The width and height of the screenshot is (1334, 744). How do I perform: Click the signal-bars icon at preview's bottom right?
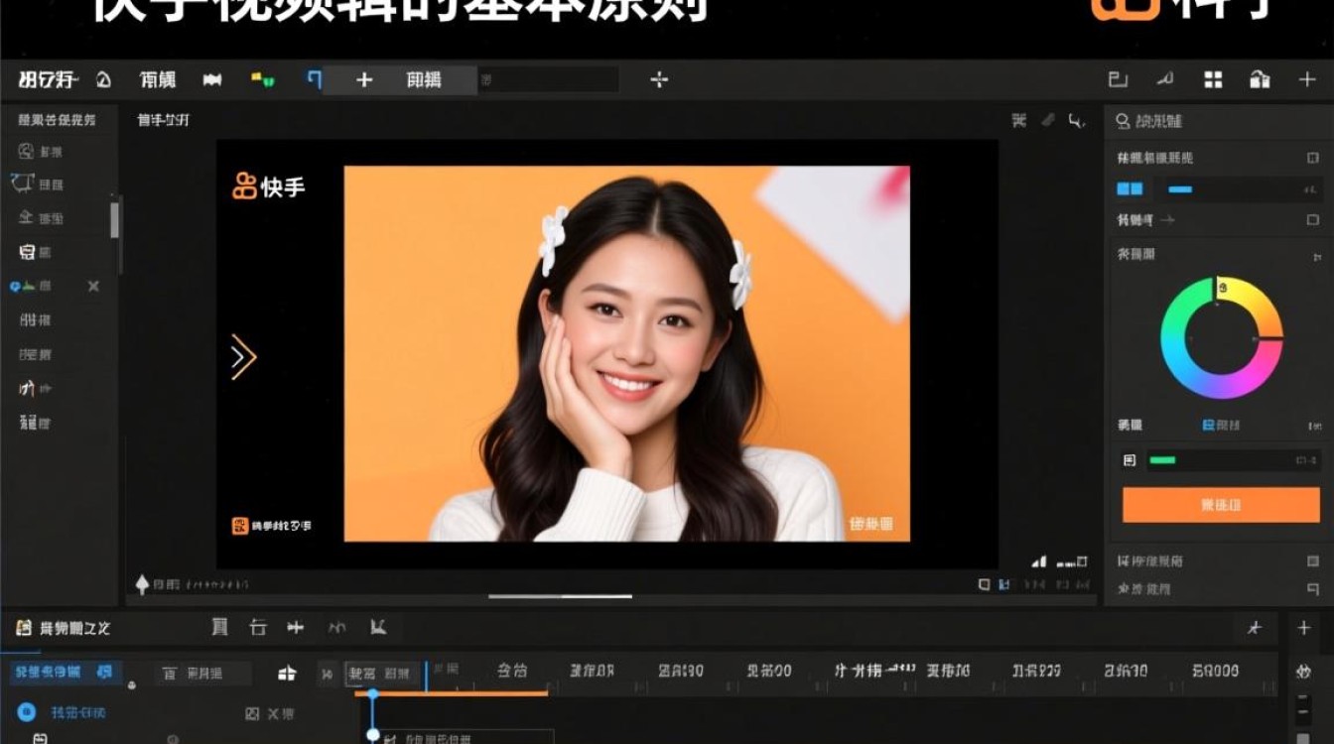pos(1038,561)
